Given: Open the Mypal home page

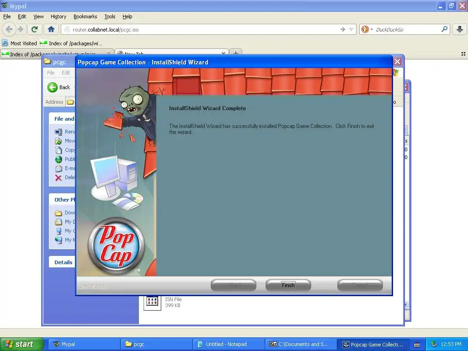Looking at the screenshot, I should pyautogui.click(x=51, y=29).
